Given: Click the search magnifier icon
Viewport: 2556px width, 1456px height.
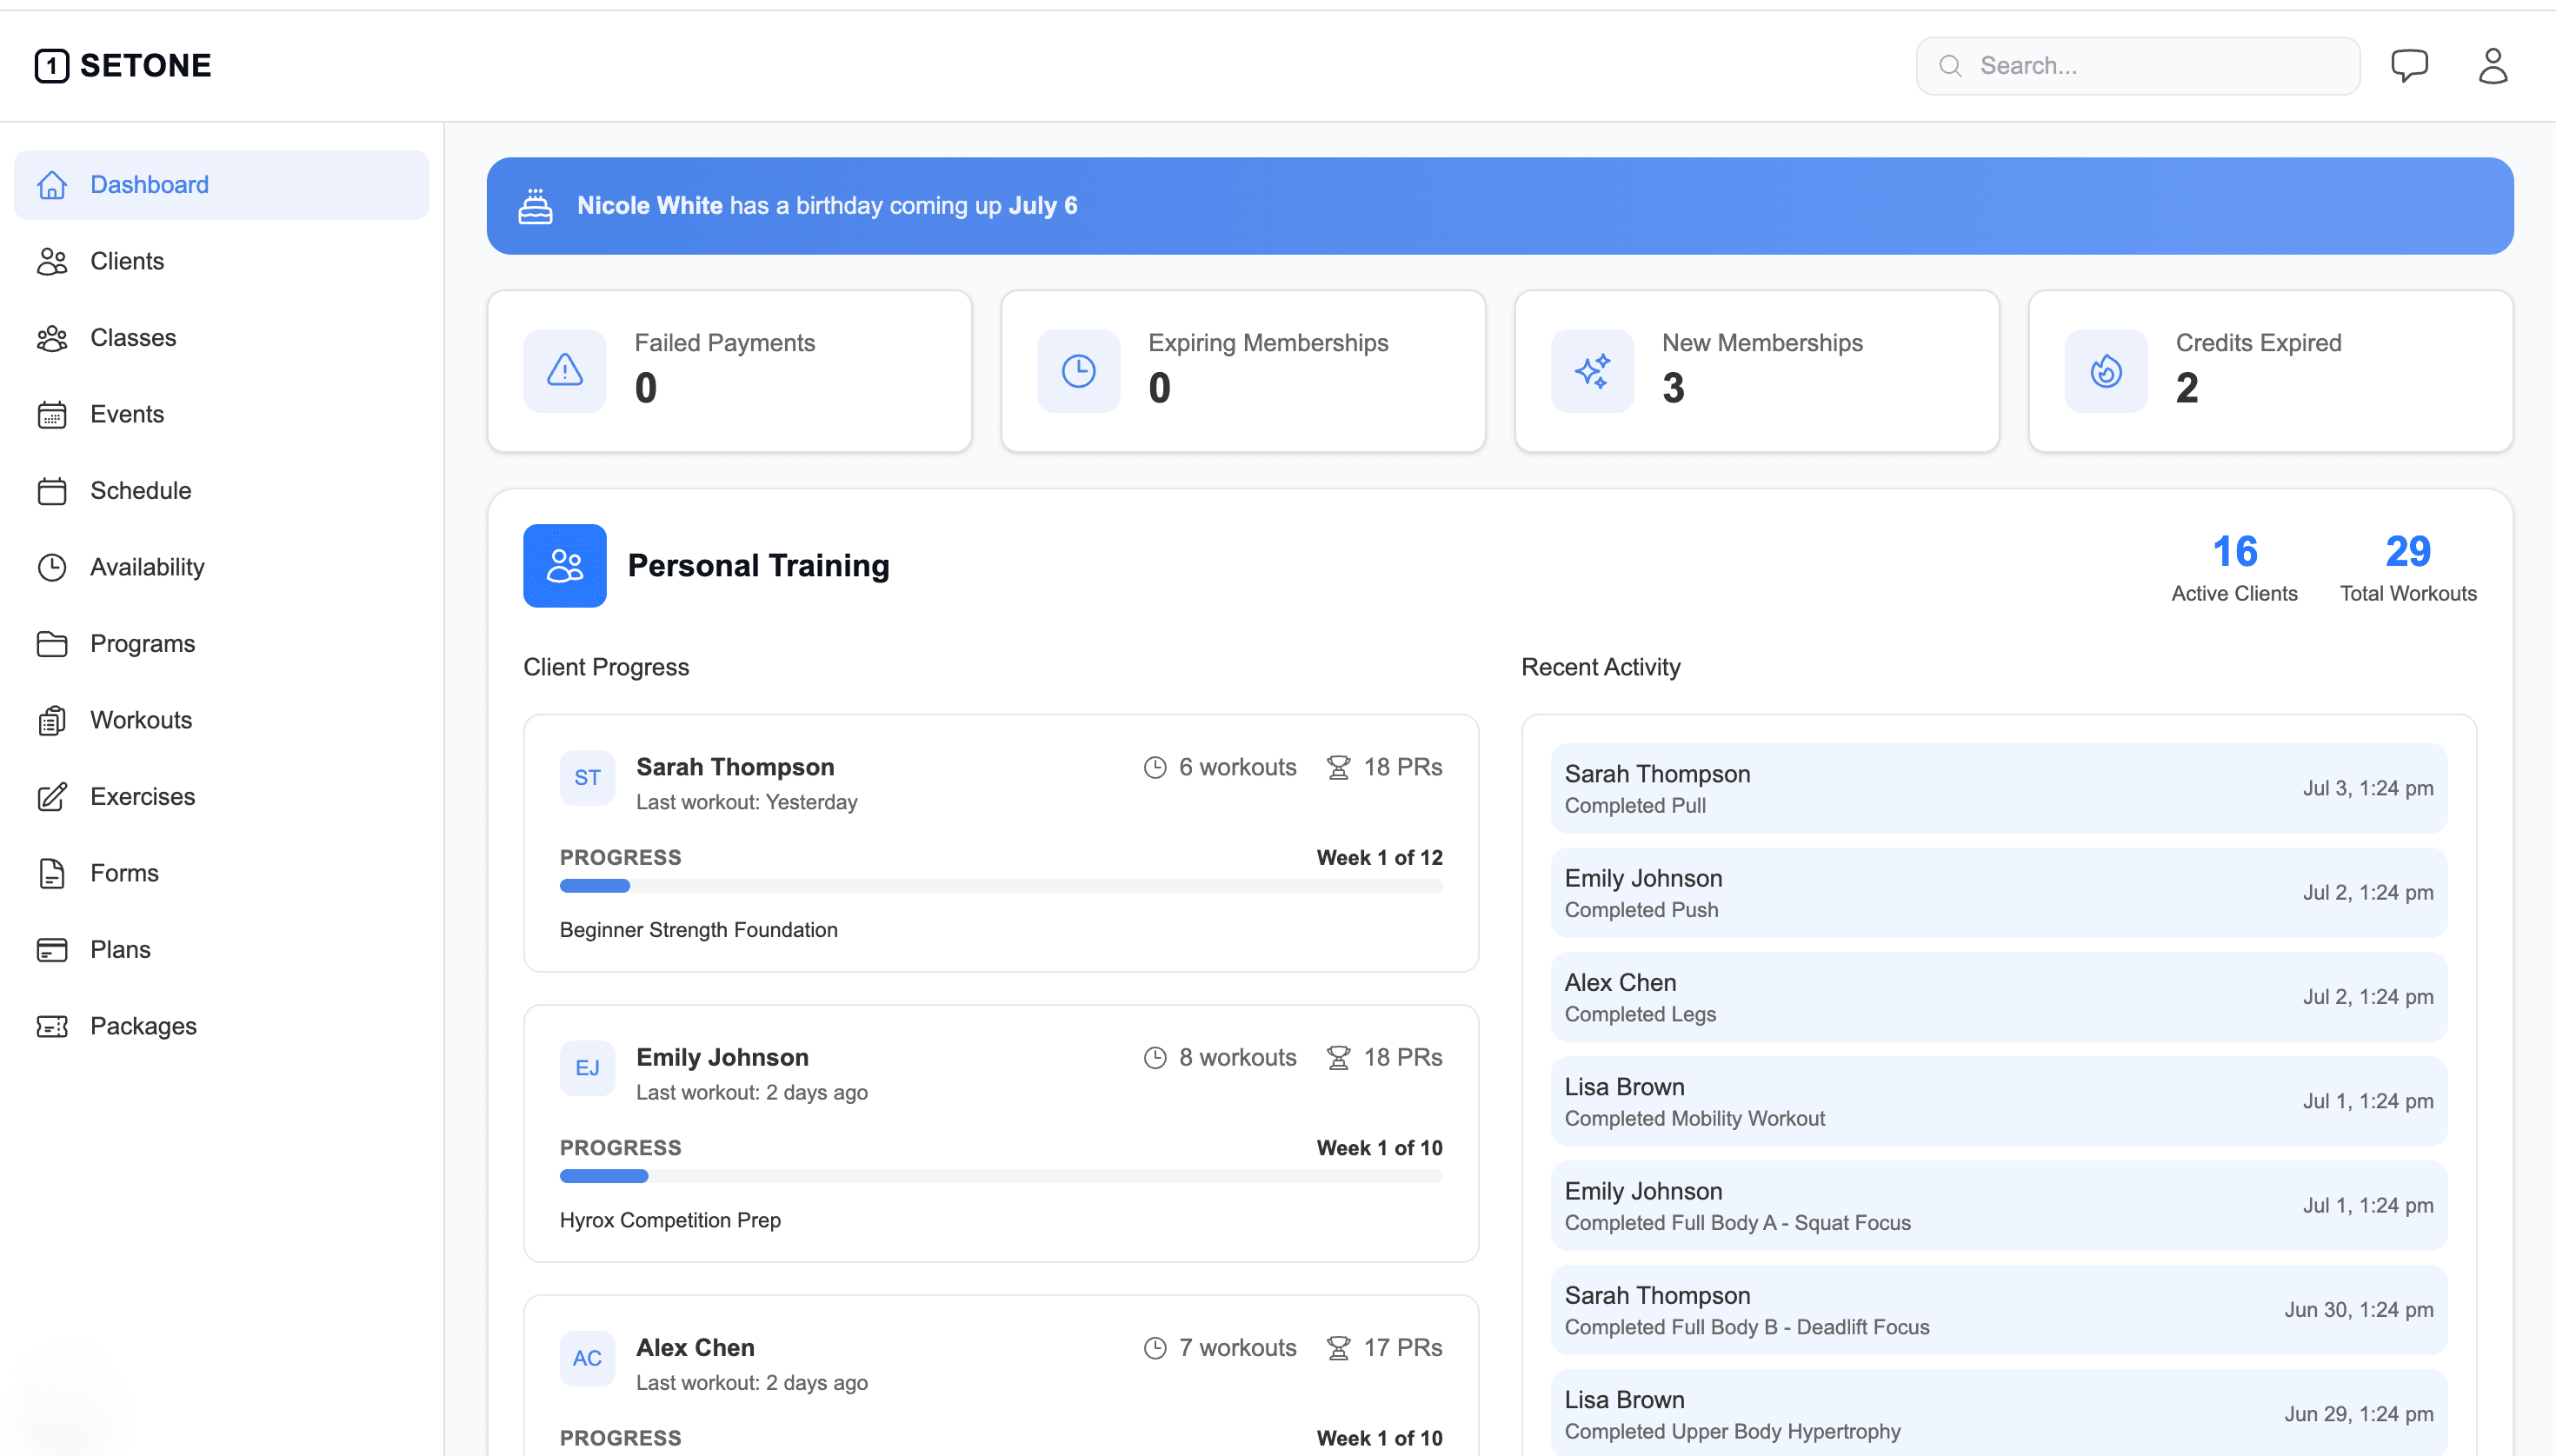Looking at the screenshot, I should pyautogui.click(x=1950, y=66).
